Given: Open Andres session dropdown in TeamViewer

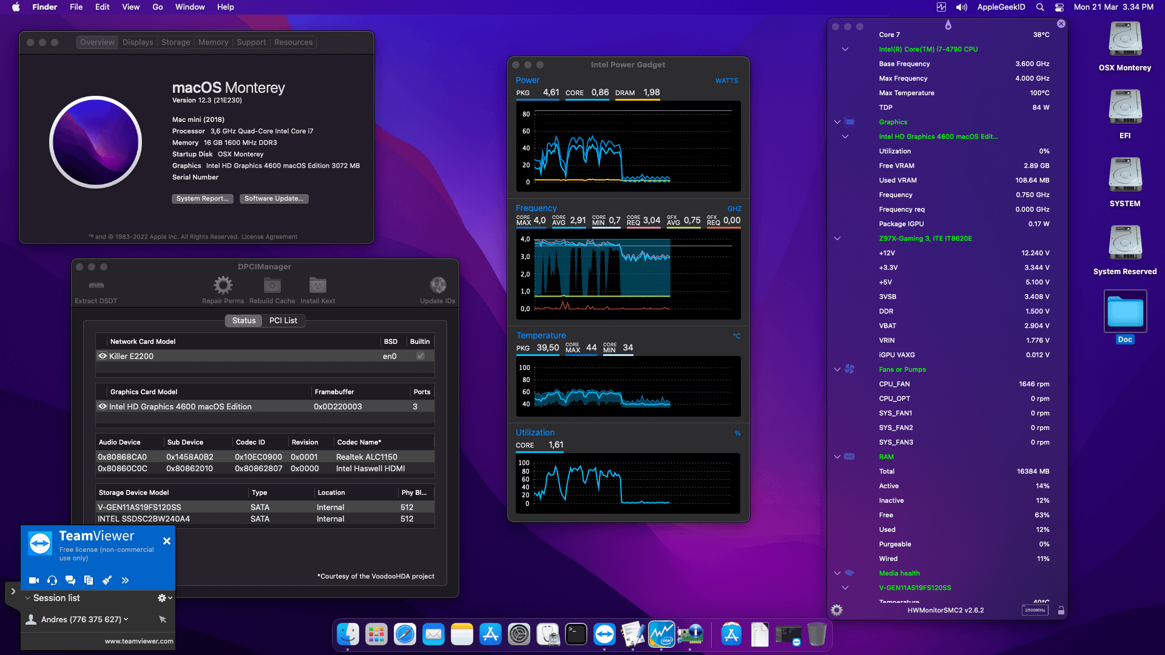Looking at the screenshot, I should click(x=126, y=619).
